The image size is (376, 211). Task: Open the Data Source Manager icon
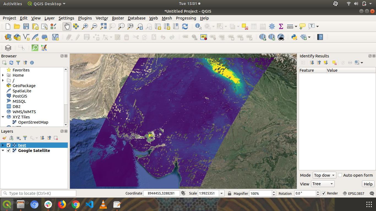pyautogui.click(x=8, y=37)
